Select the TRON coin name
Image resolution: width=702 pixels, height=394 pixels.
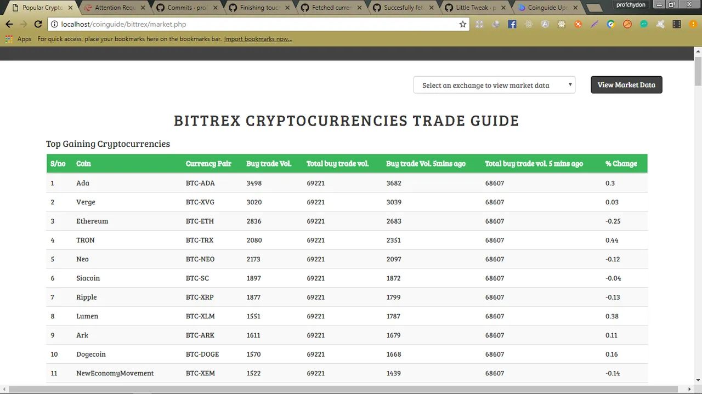point(86,240)
